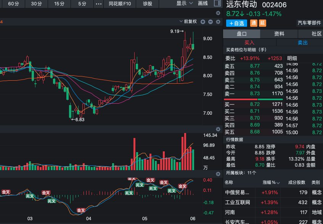Select the 资料 tab
323x224 pixels.
(279, 34)
